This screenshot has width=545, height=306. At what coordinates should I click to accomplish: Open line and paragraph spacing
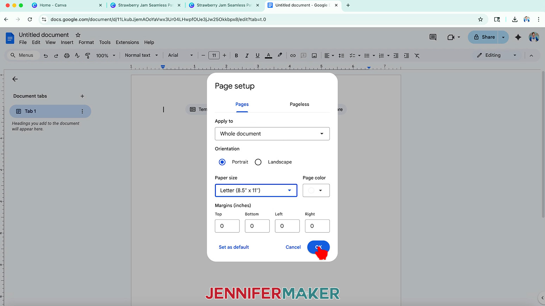pyautogui.click(x=341, y=55)
